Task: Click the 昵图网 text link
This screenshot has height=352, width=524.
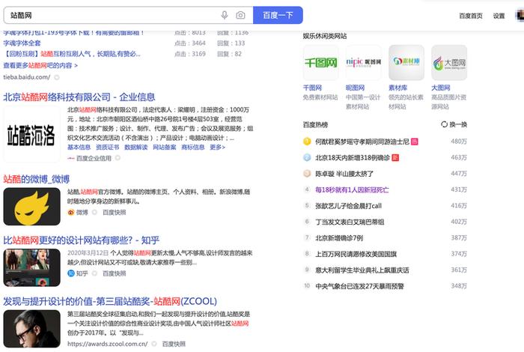Action: pos(355,88)
